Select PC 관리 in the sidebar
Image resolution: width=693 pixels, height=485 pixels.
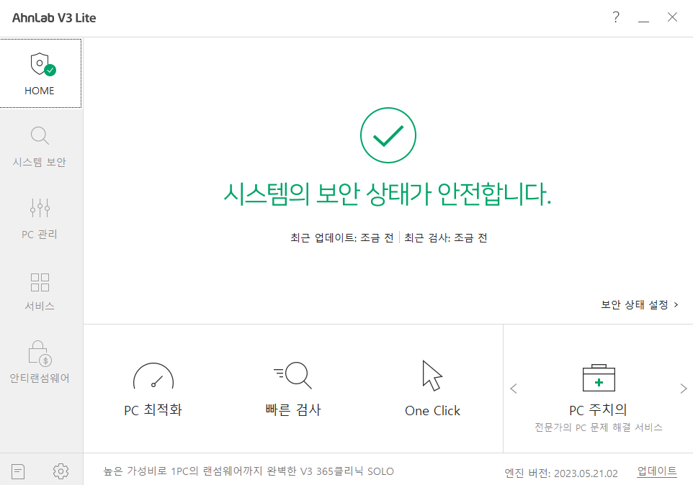(40, 218)
